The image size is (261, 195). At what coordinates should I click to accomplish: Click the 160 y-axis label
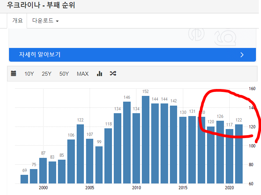(252, 89)
